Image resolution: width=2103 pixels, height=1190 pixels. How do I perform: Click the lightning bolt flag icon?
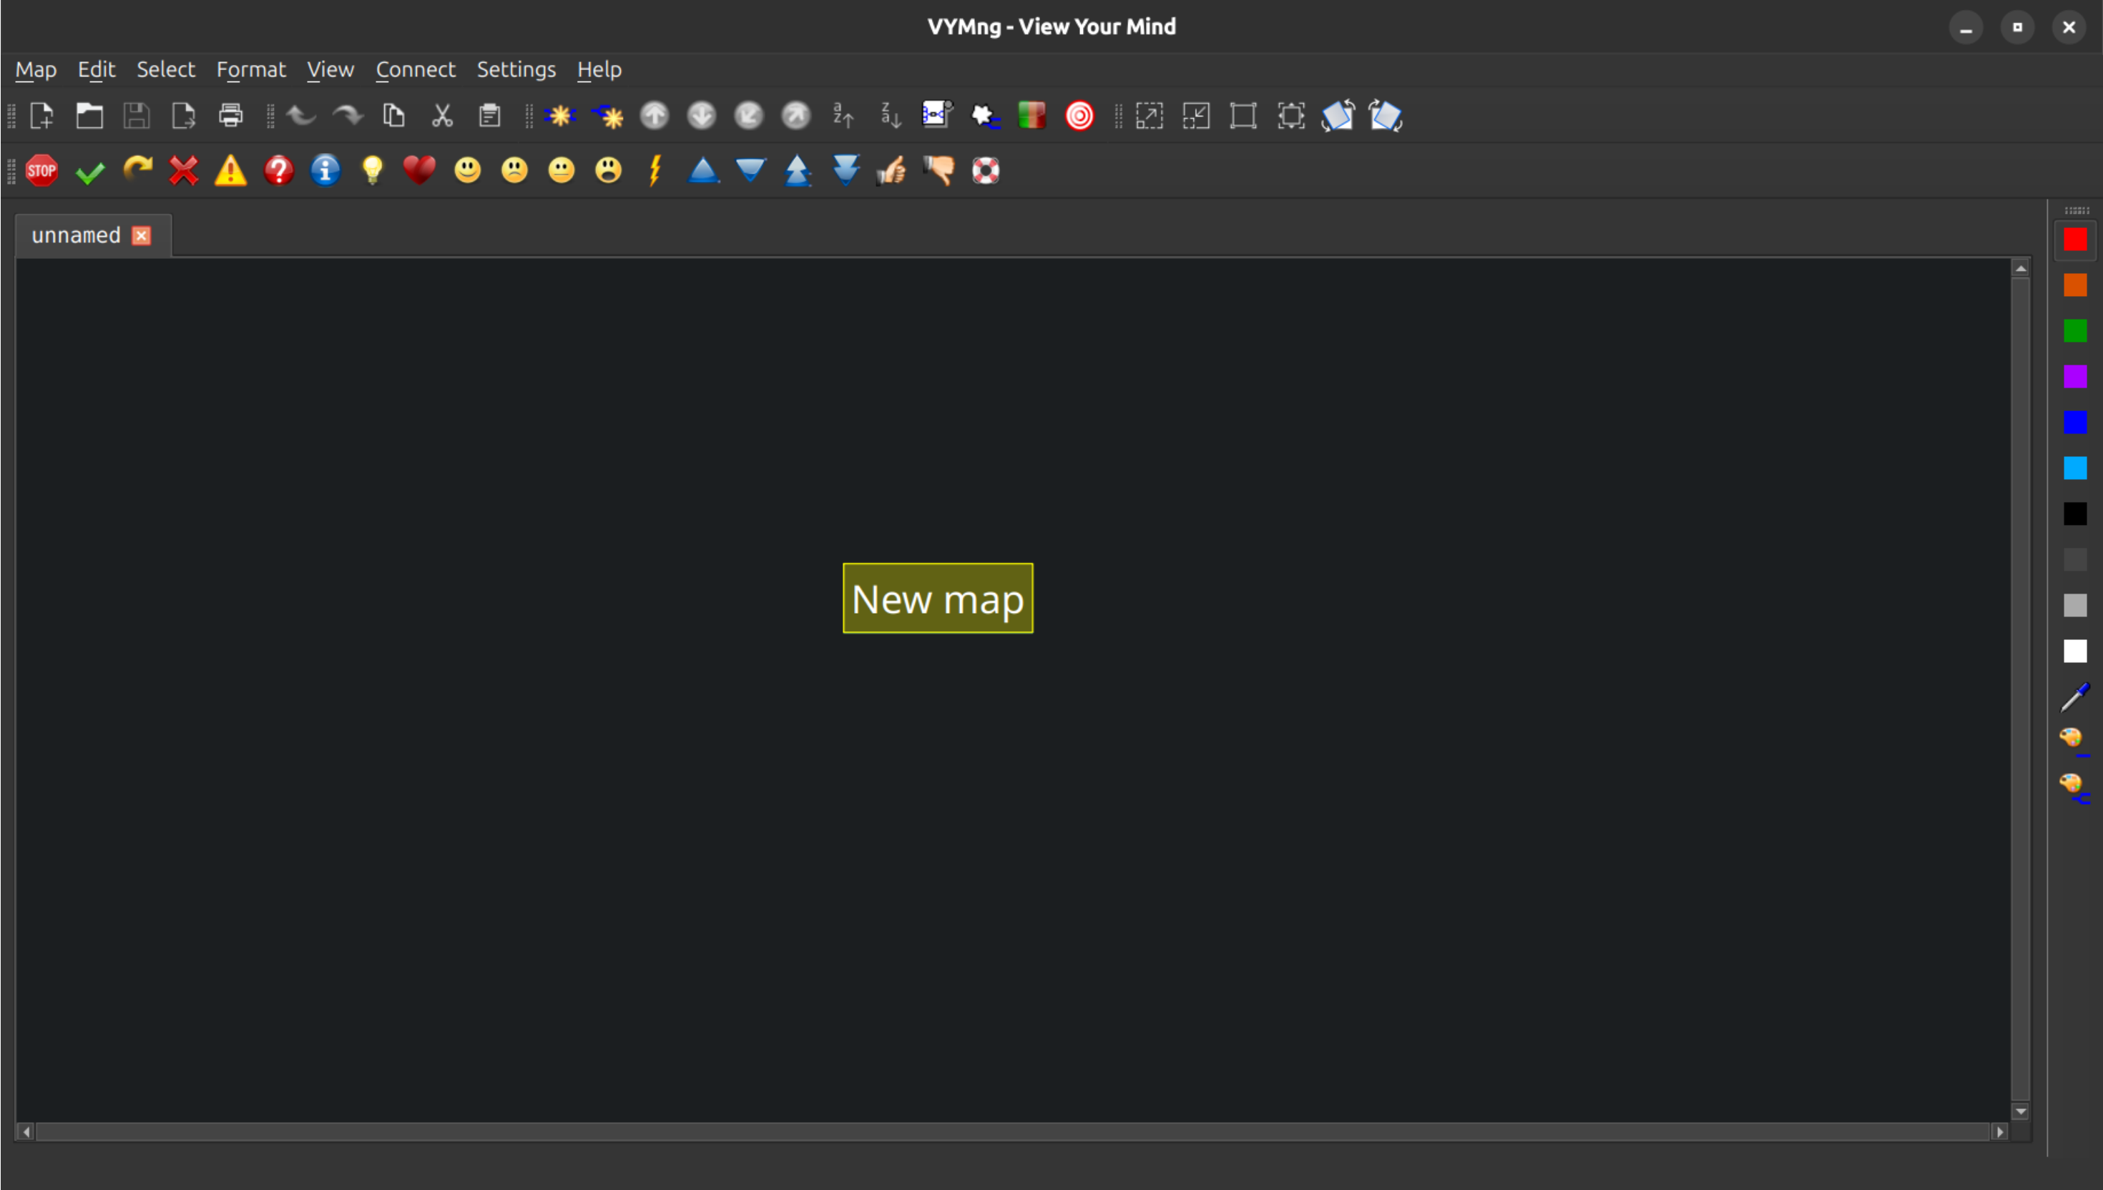click(x=655, y=170)
